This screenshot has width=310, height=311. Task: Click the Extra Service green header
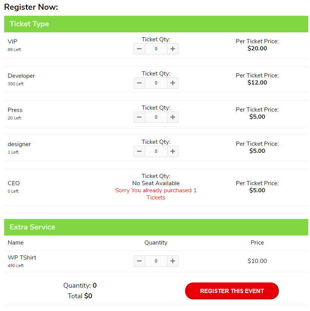[x=156, y=227]
